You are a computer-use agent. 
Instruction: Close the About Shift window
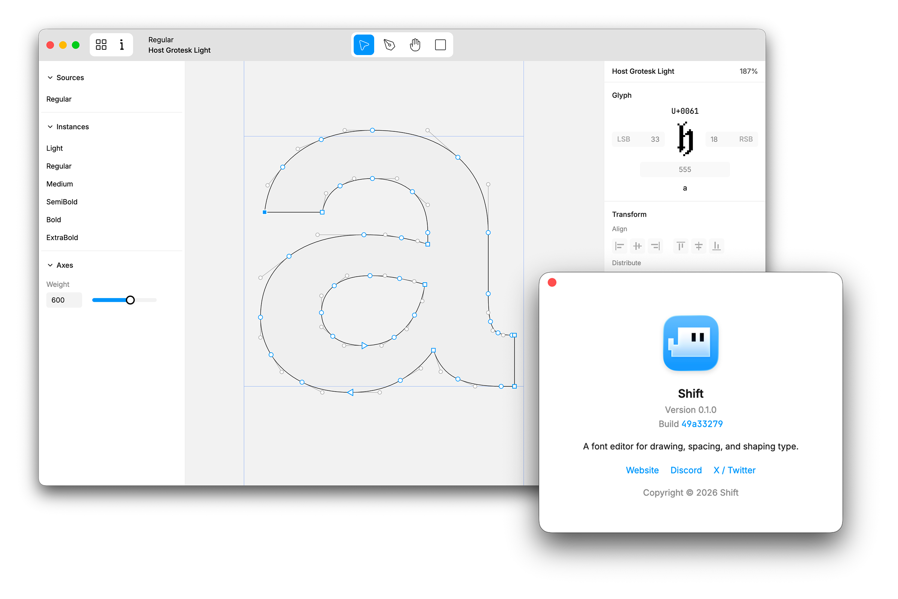552,282
